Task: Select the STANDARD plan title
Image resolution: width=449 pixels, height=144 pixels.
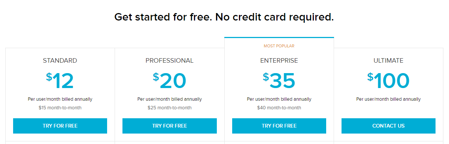Action: point(60,61)
